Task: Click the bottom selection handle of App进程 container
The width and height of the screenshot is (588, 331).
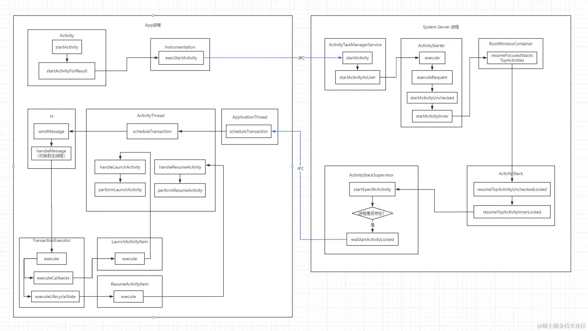Action: 153,317
